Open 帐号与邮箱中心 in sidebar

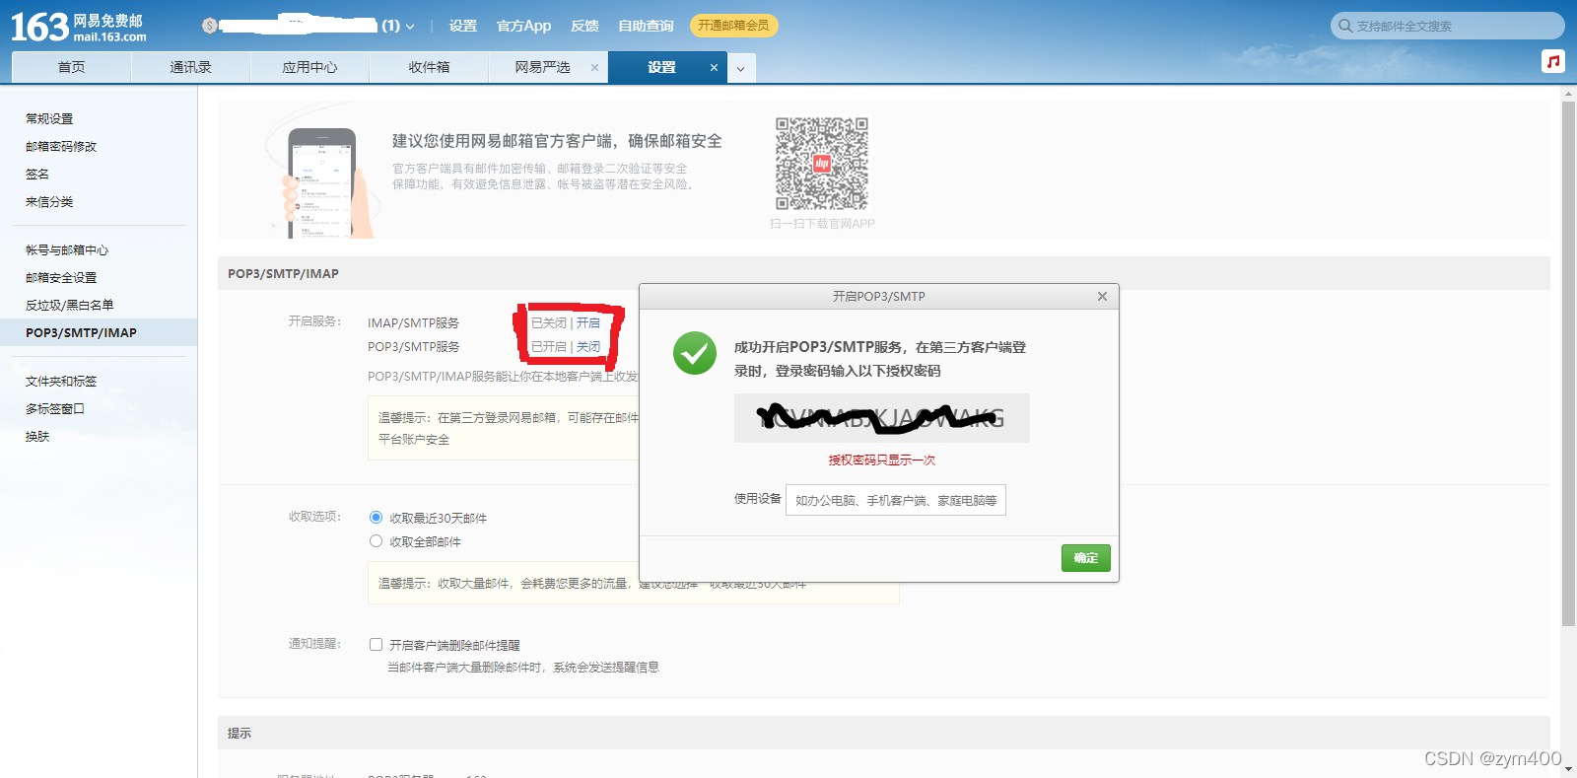coord(67,249)
